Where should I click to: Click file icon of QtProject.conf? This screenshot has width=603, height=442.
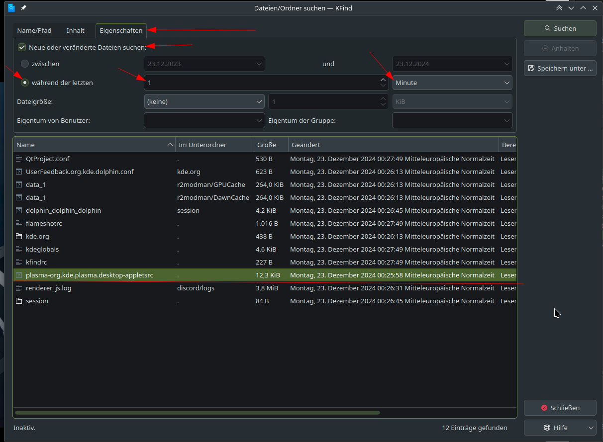pyautogui.click(x=19, y=159)
